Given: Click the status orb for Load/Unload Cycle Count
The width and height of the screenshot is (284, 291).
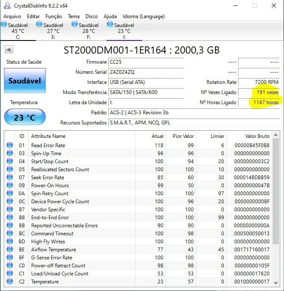Looking at the screenshot, I should click(x=10, y=273).
